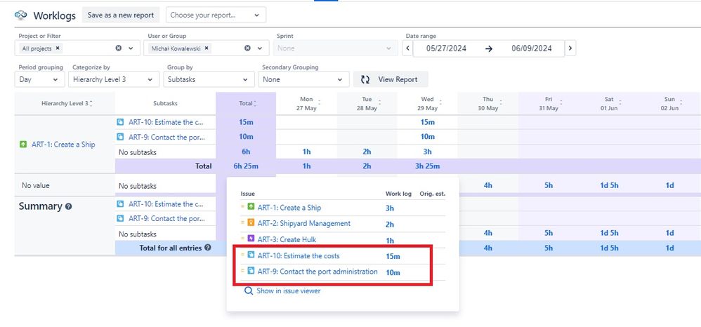Click the 2h Tuesday cell in No subtasks row
Screen dimensions: 701x327
(367, 152)
